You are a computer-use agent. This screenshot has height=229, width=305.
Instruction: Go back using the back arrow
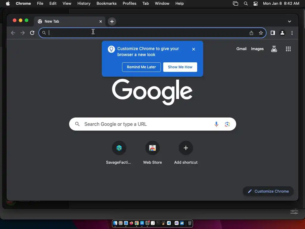point(13,33)
